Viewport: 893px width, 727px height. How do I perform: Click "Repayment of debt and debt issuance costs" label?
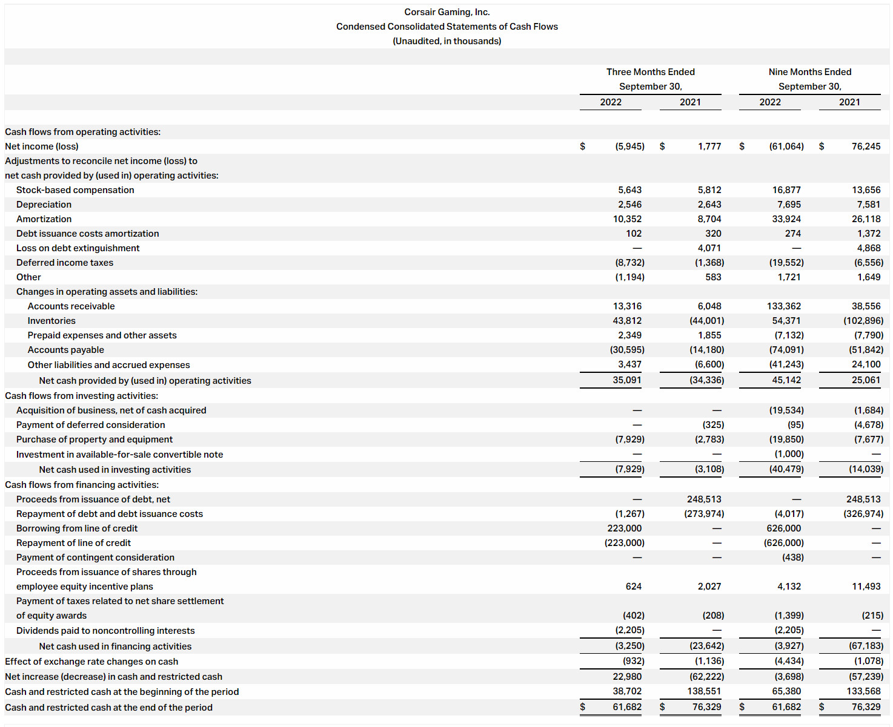click(x=109, y=514)
